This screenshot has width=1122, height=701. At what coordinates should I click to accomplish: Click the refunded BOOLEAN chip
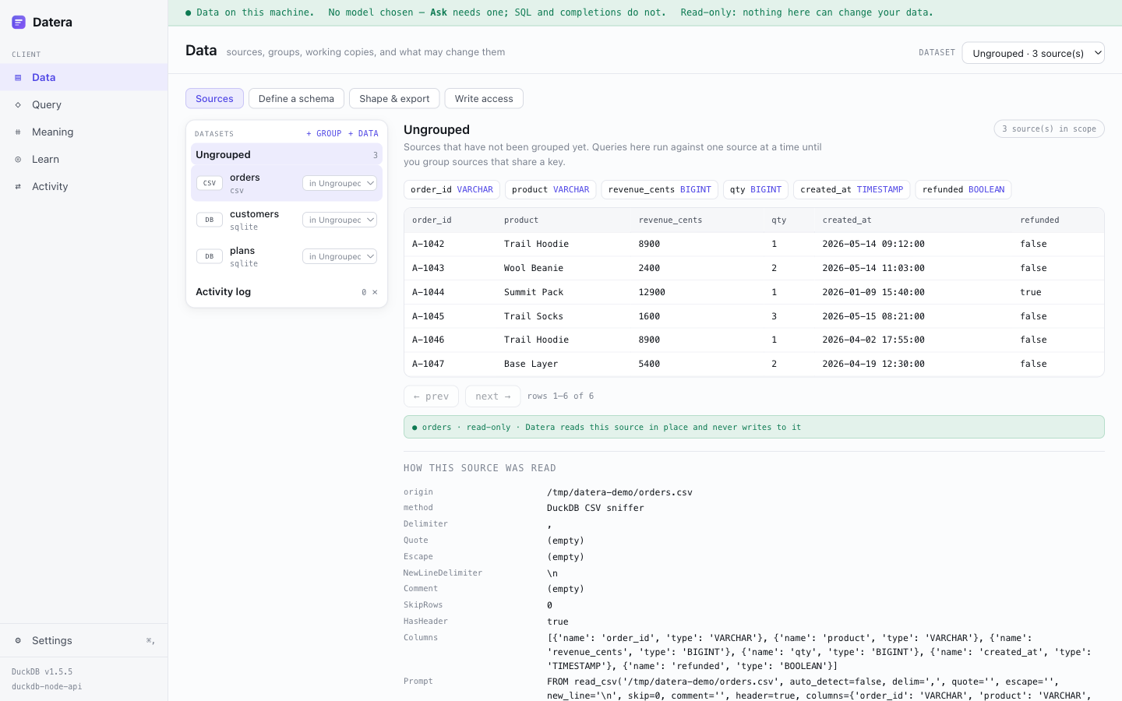[x=963, y=189]
